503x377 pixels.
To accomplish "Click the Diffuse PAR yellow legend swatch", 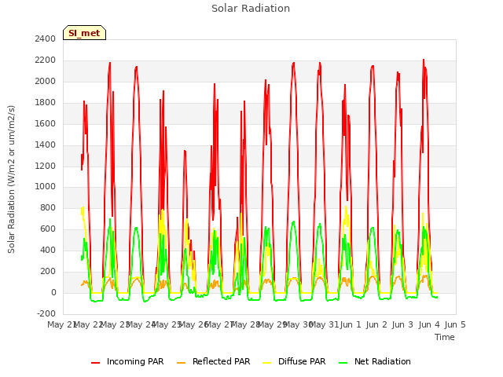I will pos(266,363).
